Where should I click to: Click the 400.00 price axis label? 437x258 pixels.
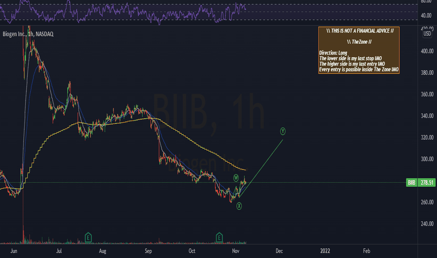click(427, 51)
